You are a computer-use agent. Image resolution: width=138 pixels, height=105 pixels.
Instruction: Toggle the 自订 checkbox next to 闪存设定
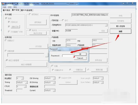coord(63,20)
